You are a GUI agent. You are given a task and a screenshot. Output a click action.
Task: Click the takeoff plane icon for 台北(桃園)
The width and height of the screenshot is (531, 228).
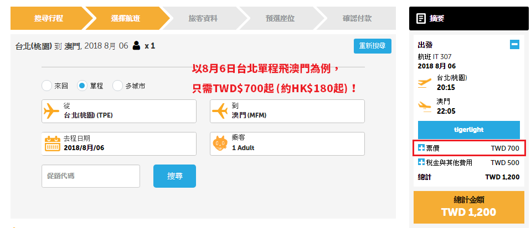point(425,83)
